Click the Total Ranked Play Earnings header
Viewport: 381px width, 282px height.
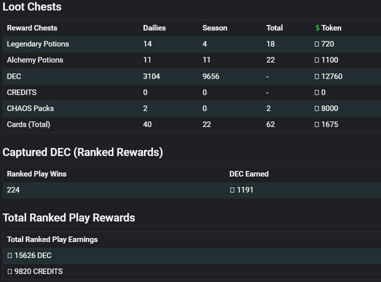[x=52, y=239]
